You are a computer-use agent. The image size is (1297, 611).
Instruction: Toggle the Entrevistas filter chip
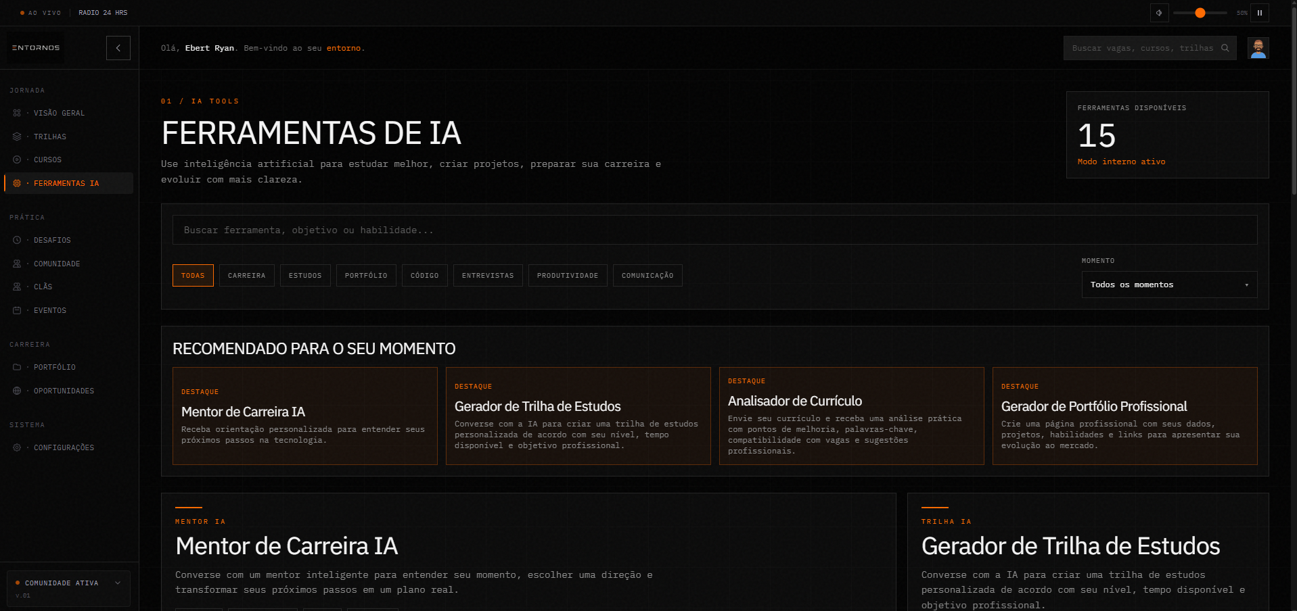coord(488,275)
